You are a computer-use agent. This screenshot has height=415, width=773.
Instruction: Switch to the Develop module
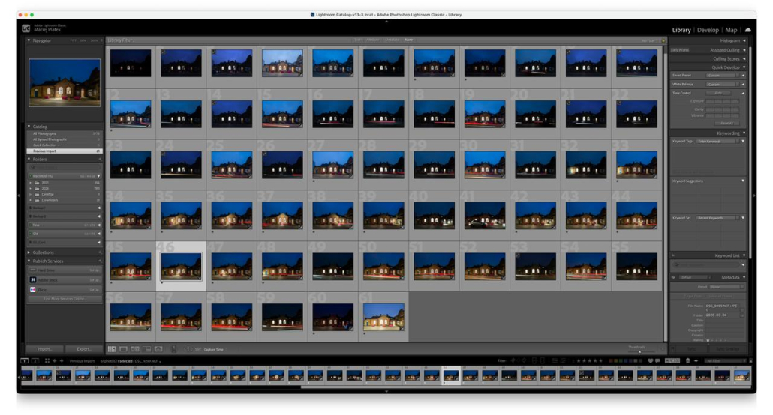708,30
